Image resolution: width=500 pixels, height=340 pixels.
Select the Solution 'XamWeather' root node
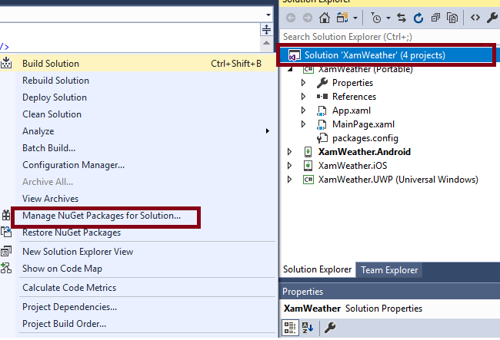click(374, 55)
